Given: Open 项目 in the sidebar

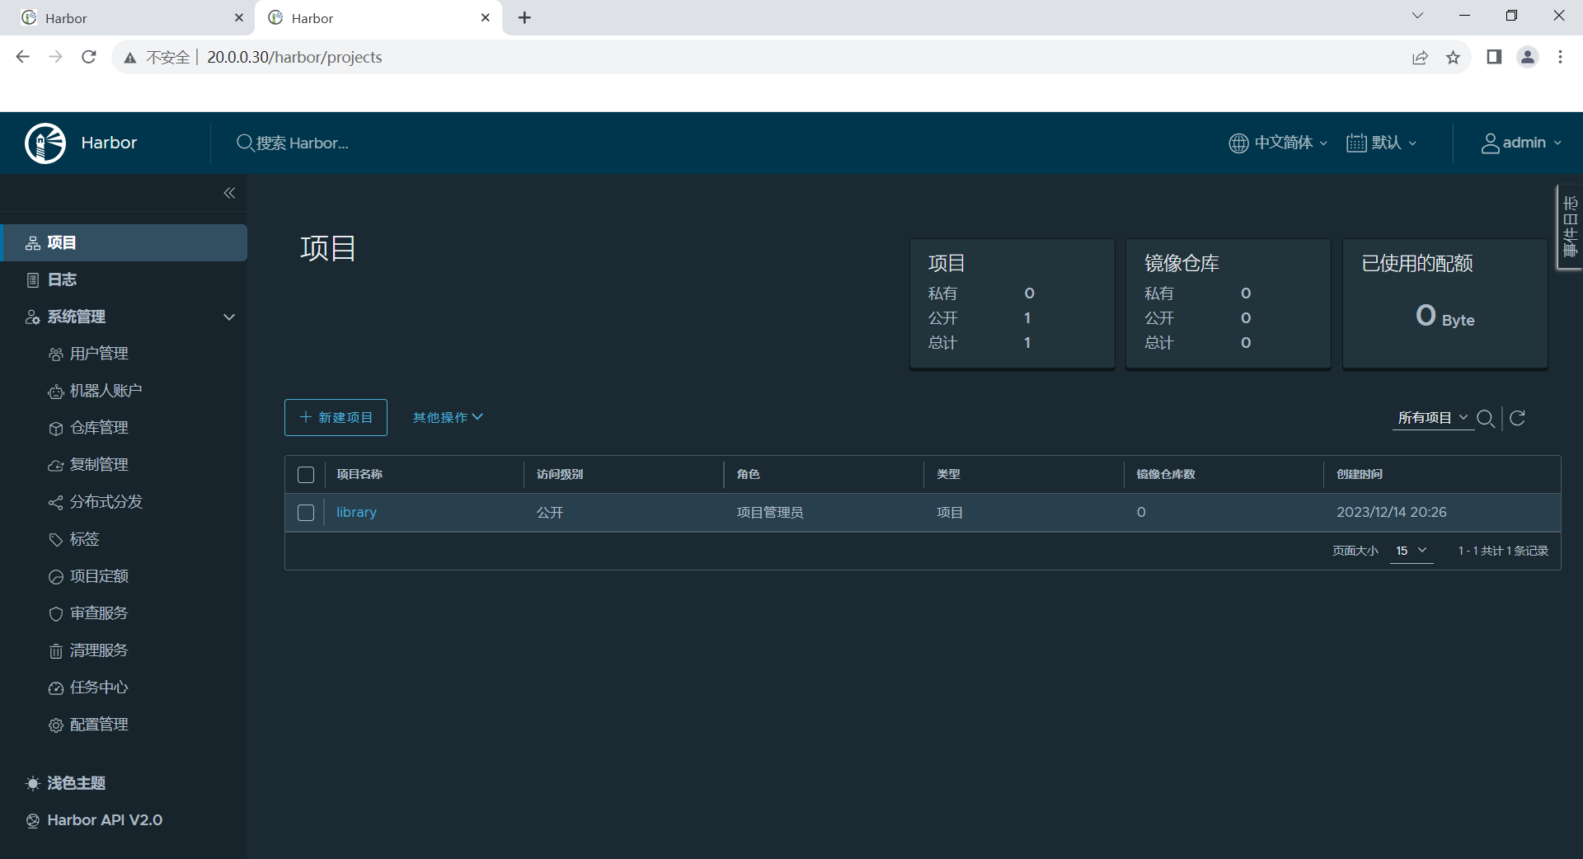Looking at the screenshot, I should click(x=124, y=242).
